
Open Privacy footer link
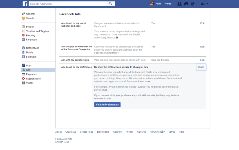coord(129,132)
